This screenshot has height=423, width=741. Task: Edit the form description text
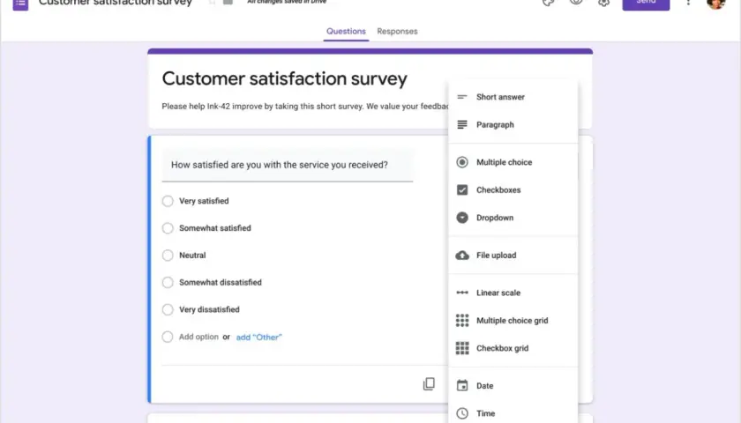[305, 107]
